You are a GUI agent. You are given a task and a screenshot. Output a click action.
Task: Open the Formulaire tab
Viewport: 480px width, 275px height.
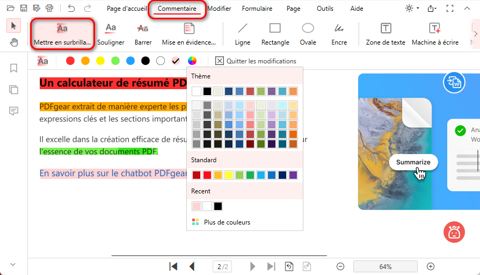tap(257, 9)
